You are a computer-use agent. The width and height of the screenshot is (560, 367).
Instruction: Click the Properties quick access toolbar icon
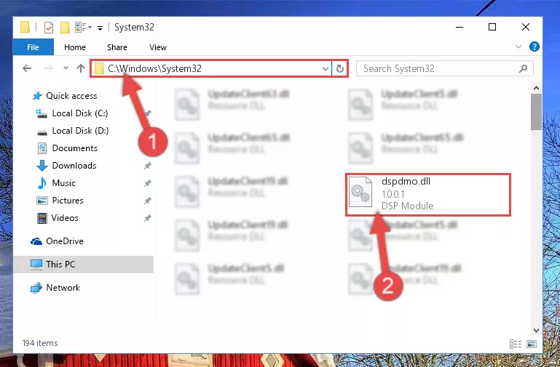point(49,28)
